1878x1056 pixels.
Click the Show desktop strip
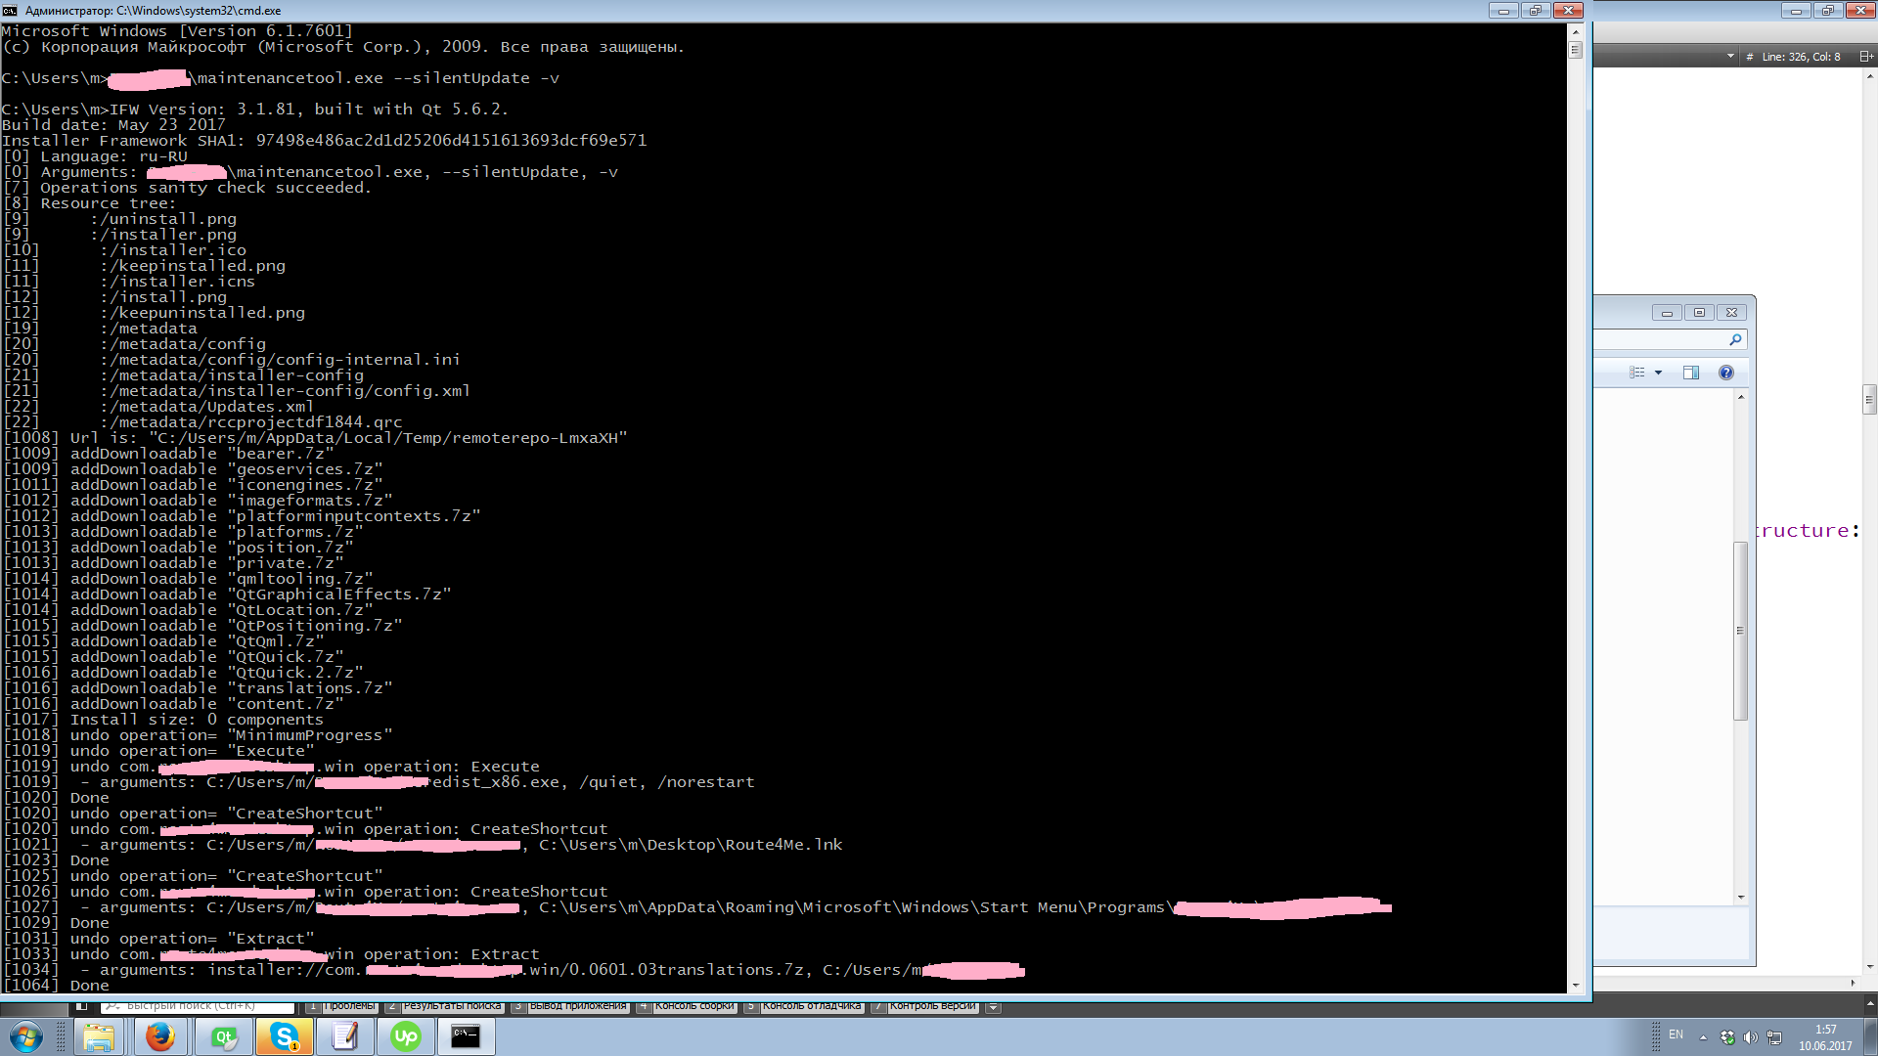coord(1871,1036)
